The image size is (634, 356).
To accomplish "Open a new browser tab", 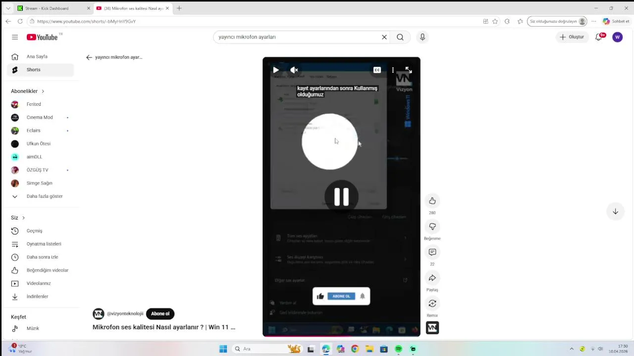I will pyautogui.click(x=179, y=8).
